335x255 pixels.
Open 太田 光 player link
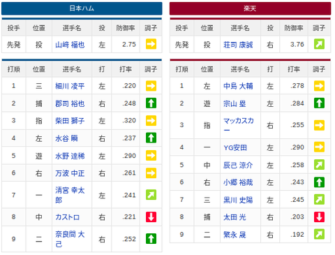[234, 217]
